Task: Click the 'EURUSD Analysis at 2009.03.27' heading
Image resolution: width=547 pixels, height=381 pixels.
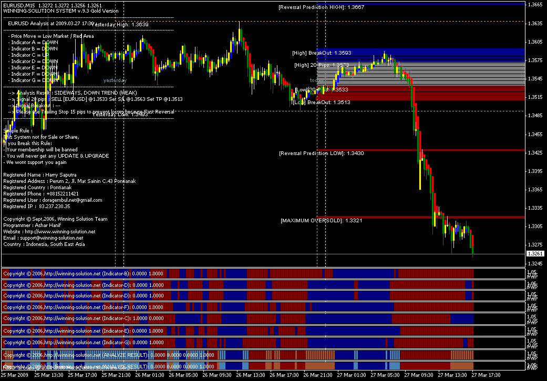Action: (x=51, y=24)
